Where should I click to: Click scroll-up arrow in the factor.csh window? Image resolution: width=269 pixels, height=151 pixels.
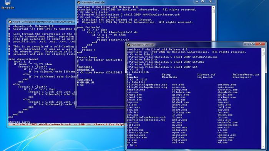[x=213, y=8]
